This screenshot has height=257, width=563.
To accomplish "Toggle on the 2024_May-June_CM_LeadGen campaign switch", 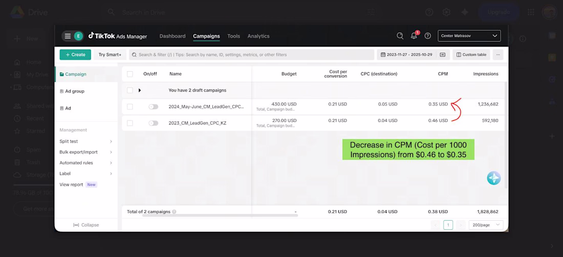I will pyautogui.click(x=154, y=106).
